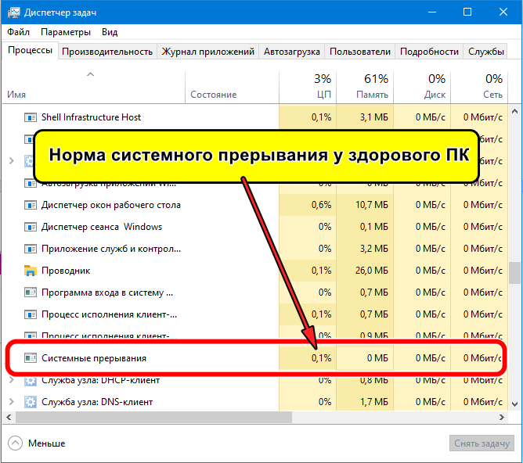Click the 1,7 МБ memory value
The height and width of the screenshot is (463, 523).
click(374, 402)
